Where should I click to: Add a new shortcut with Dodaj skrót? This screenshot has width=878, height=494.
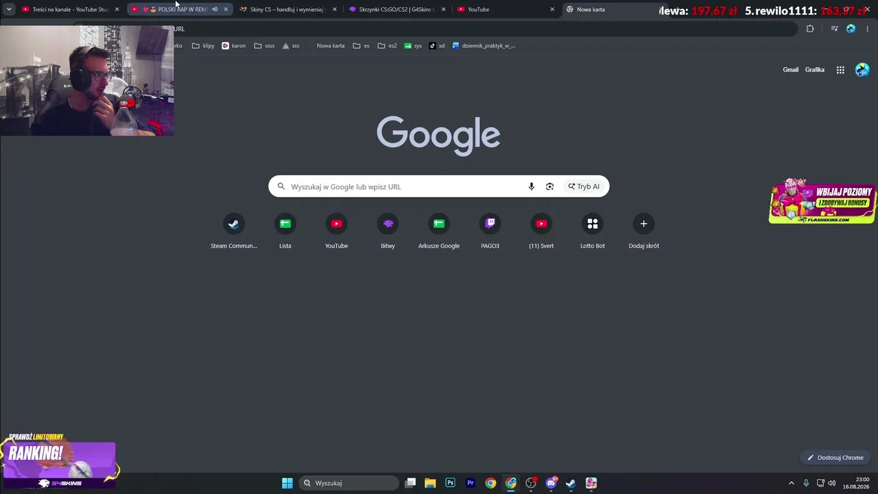[x=643, y=232]
